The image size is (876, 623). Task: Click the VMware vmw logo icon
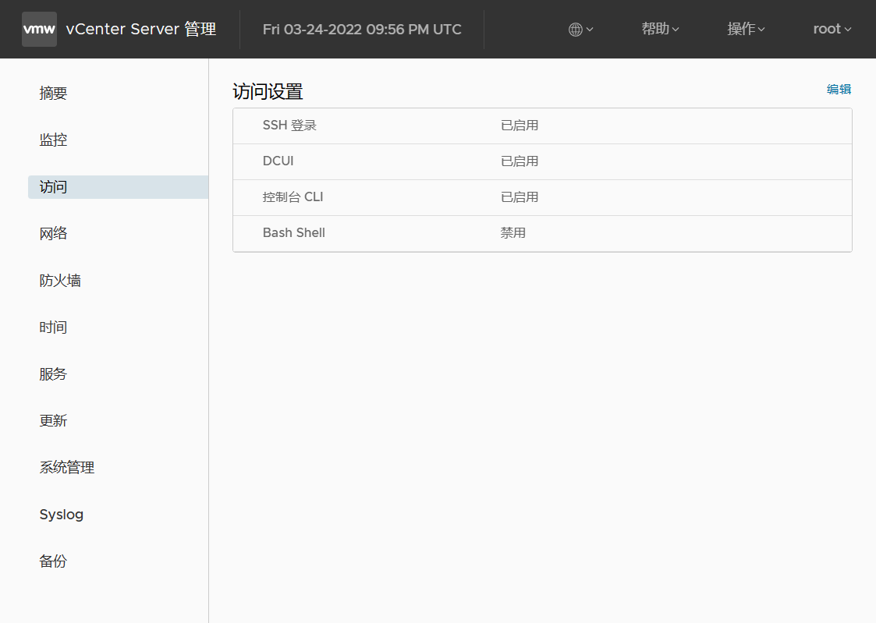tap(39, 30)
